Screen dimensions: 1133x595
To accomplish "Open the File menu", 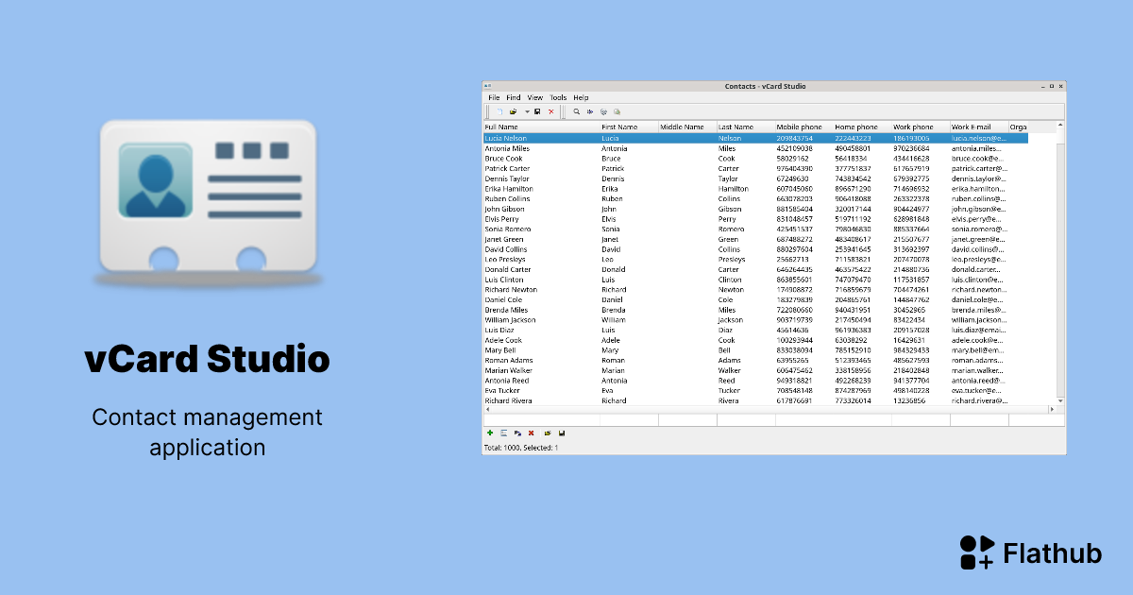I will 494,97.
